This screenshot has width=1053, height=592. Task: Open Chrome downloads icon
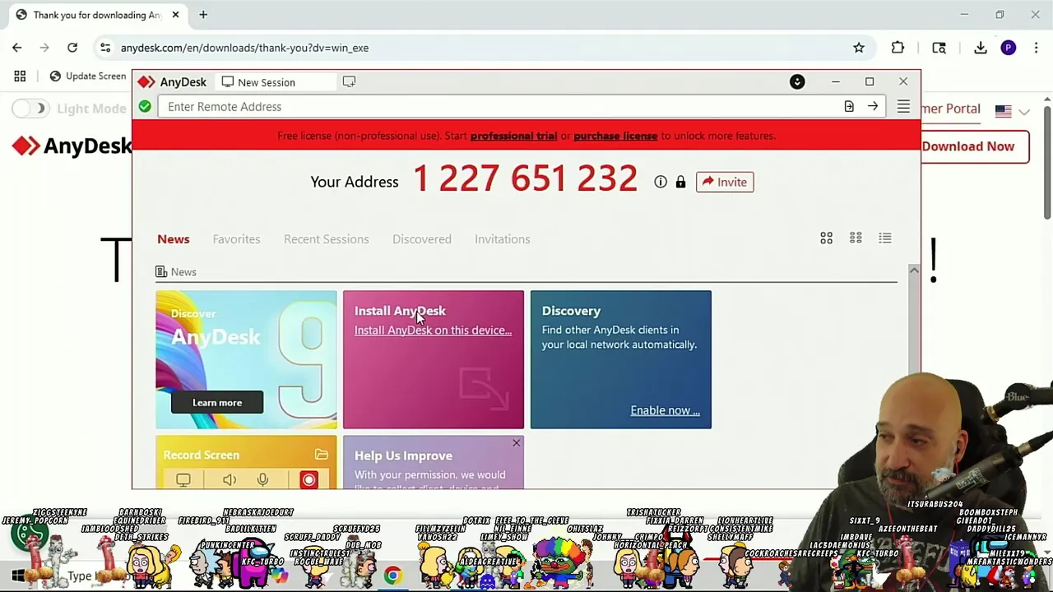(981, 48)
